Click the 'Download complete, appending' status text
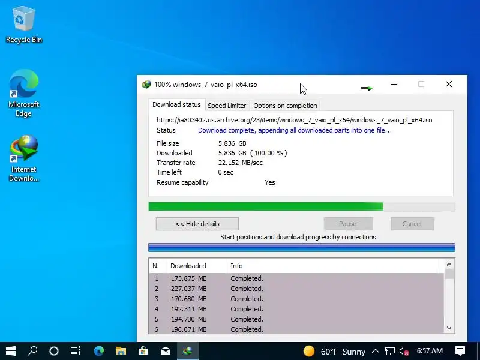480x360 pixels. [x=295, y=130]
